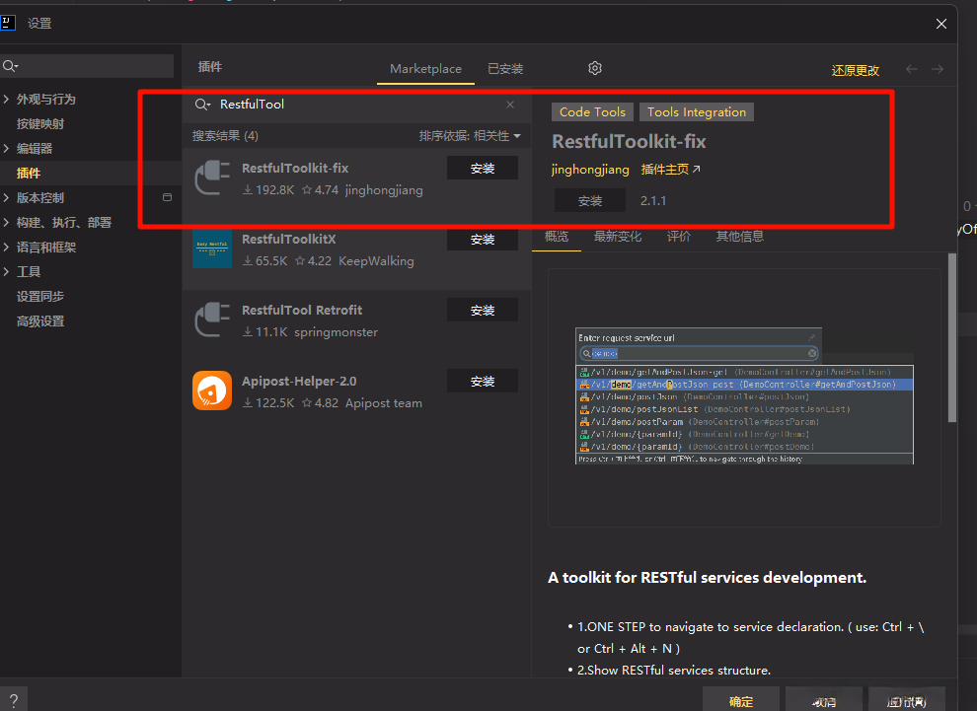Confirm with 确定 button
The height and width of the screenshot is (711, 977).
pos(741,701)
